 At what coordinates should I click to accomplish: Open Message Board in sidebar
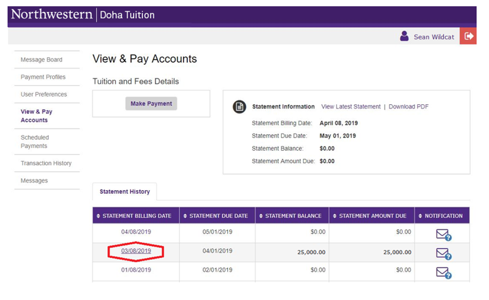point(42,60)
